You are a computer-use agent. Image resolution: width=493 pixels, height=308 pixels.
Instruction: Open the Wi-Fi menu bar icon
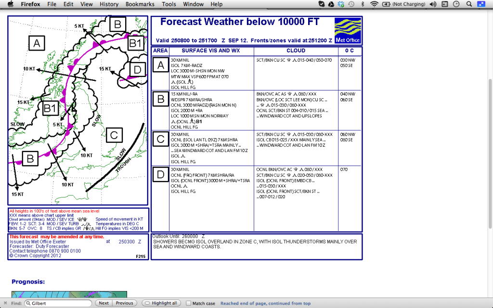(x=373, y=4)
